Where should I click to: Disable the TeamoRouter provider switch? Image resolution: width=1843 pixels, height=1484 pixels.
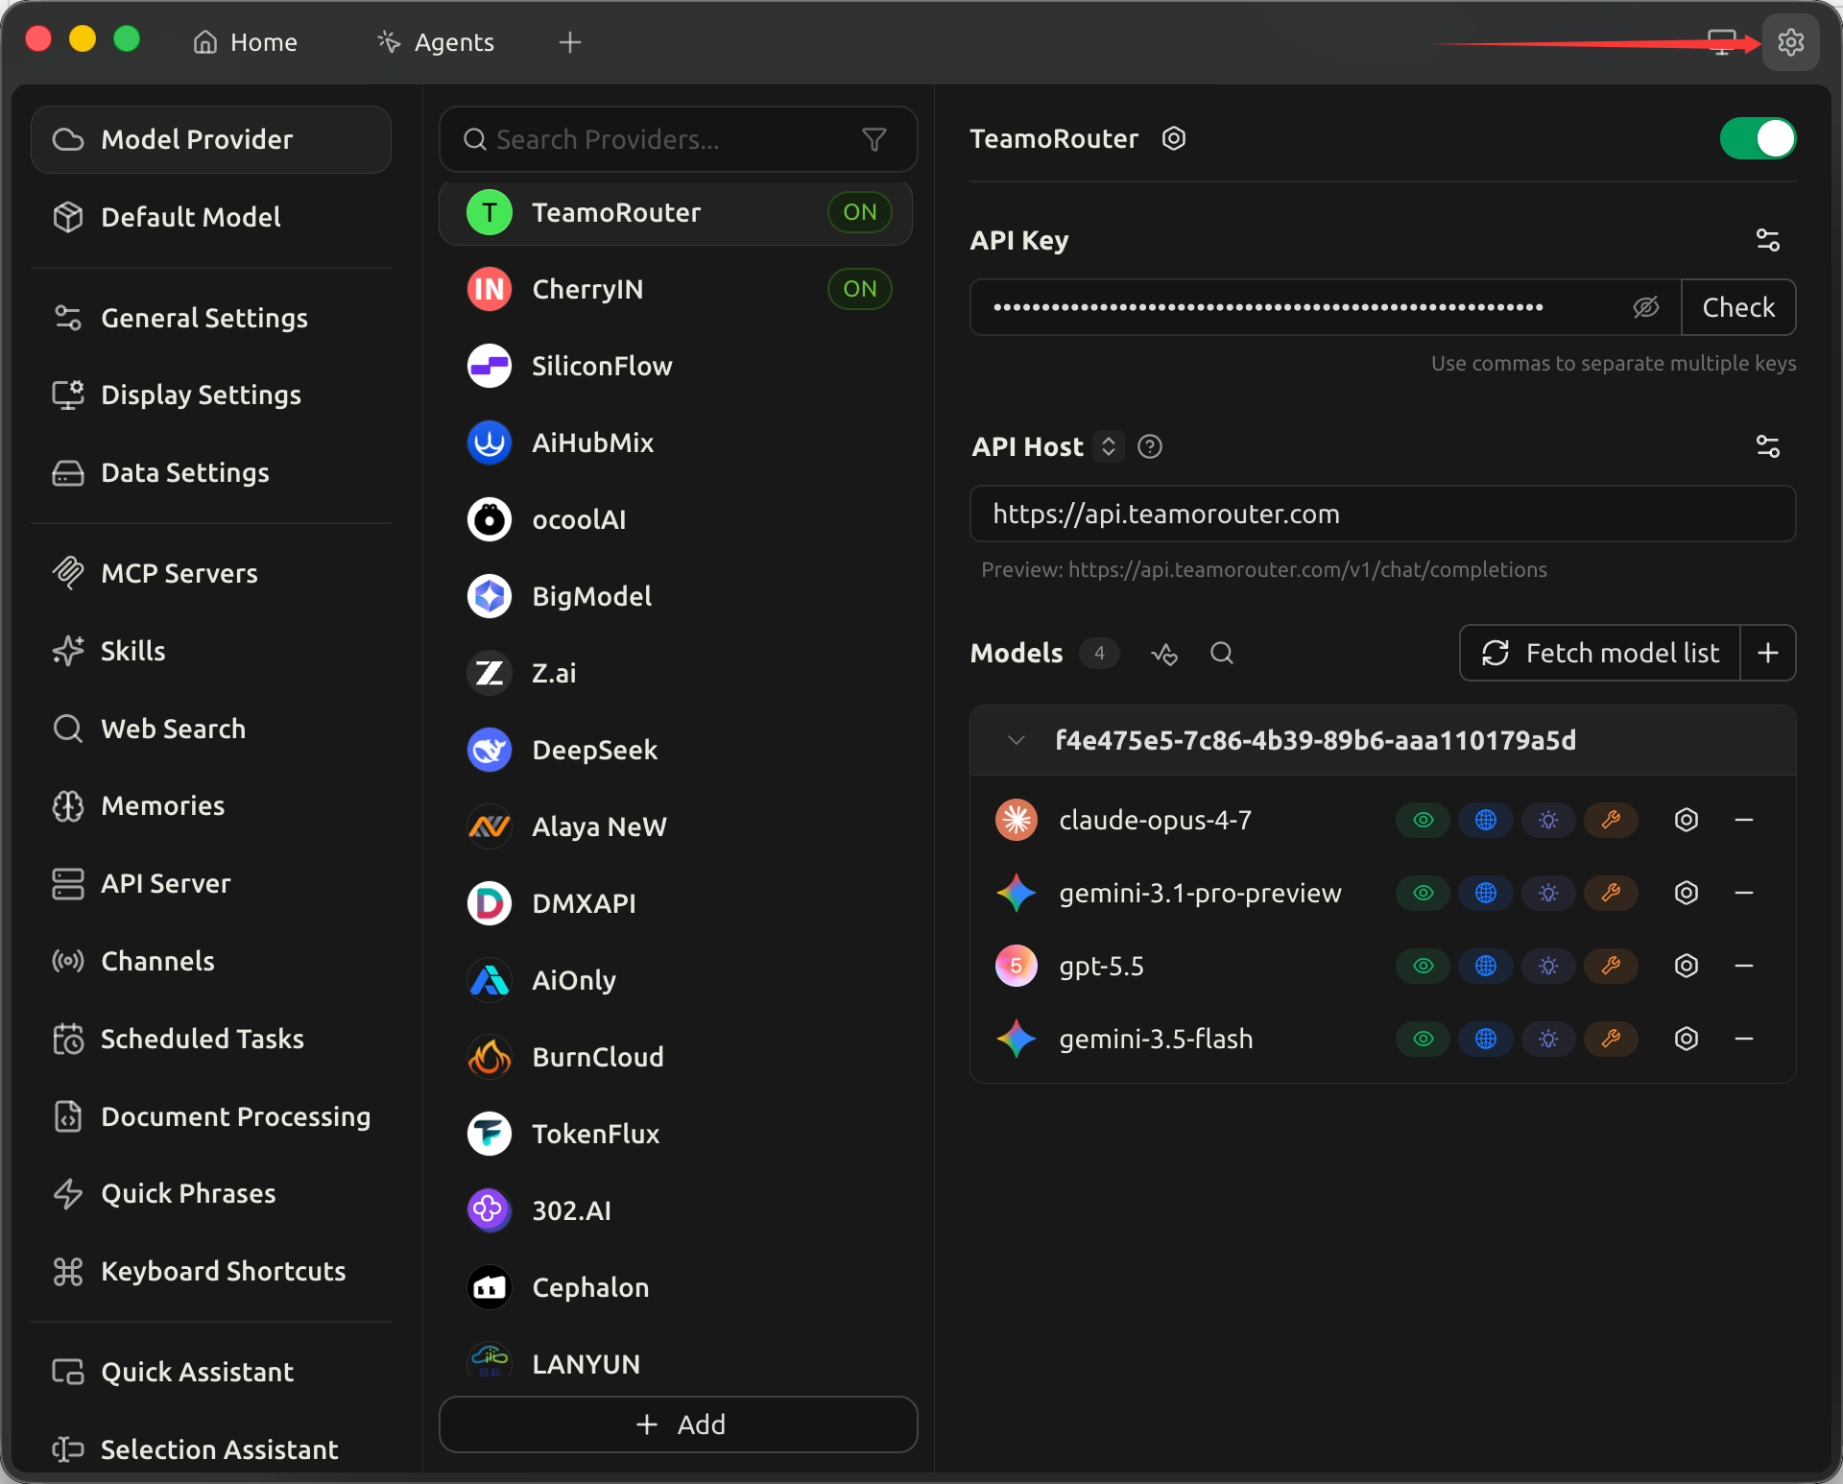1758,139
